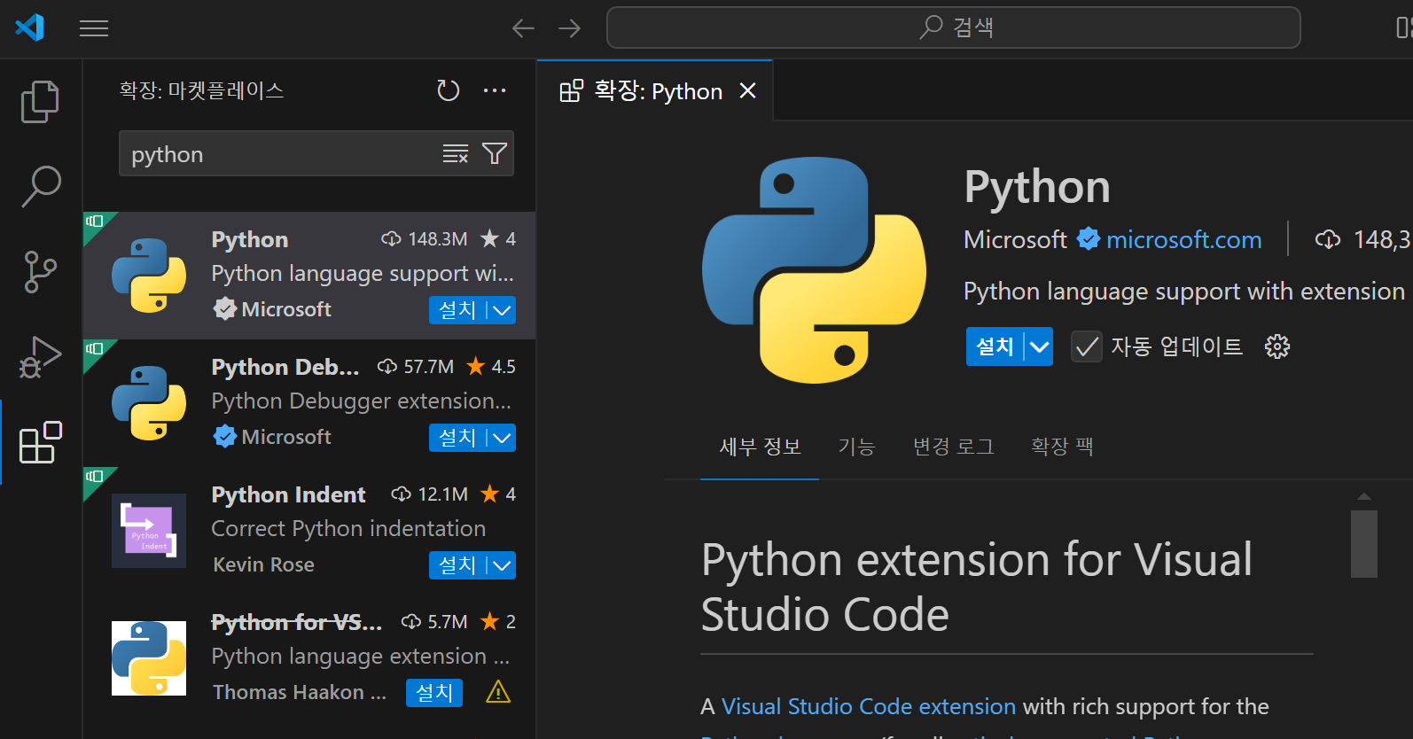Open the Visual Studio Code extension link

(869, 706)
